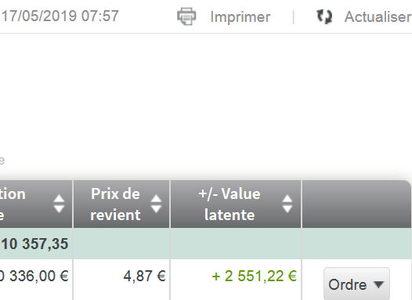
Task: Click up sort arrow in leftmost partially visible column
Action: tap(59, 199)
